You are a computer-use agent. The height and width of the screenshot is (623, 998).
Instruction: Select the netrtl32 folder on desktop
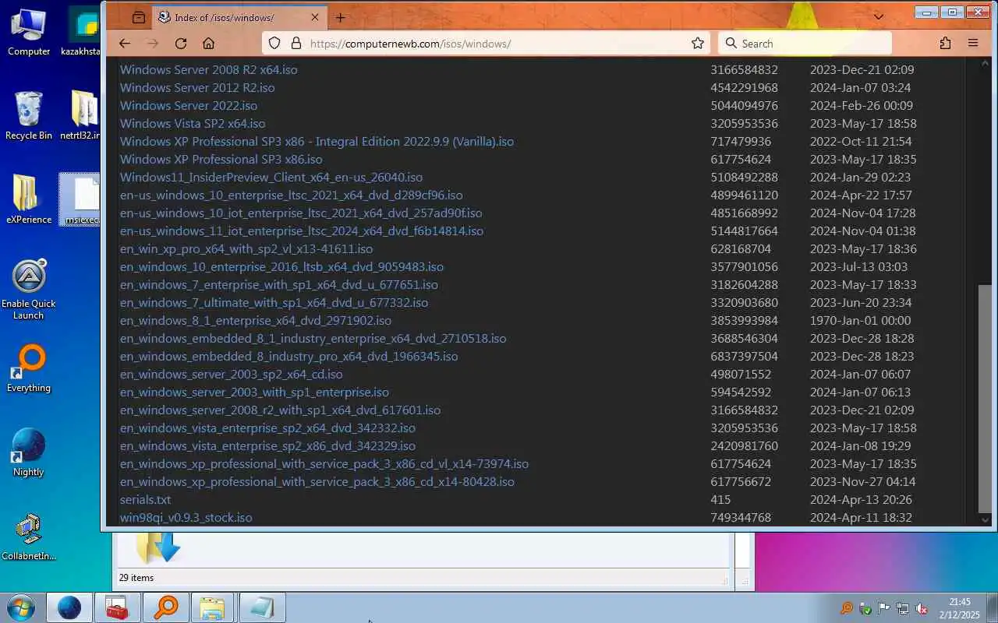tap(80, 116)
